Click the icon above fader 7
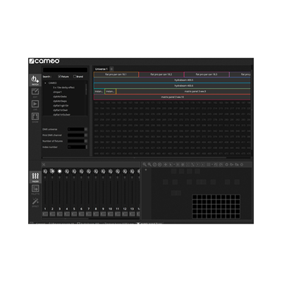 [89, 171]
